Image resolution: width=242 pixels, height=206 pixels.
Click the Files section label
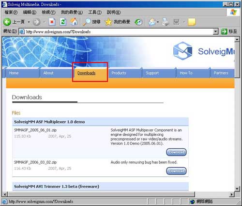[x=16, y=113]
